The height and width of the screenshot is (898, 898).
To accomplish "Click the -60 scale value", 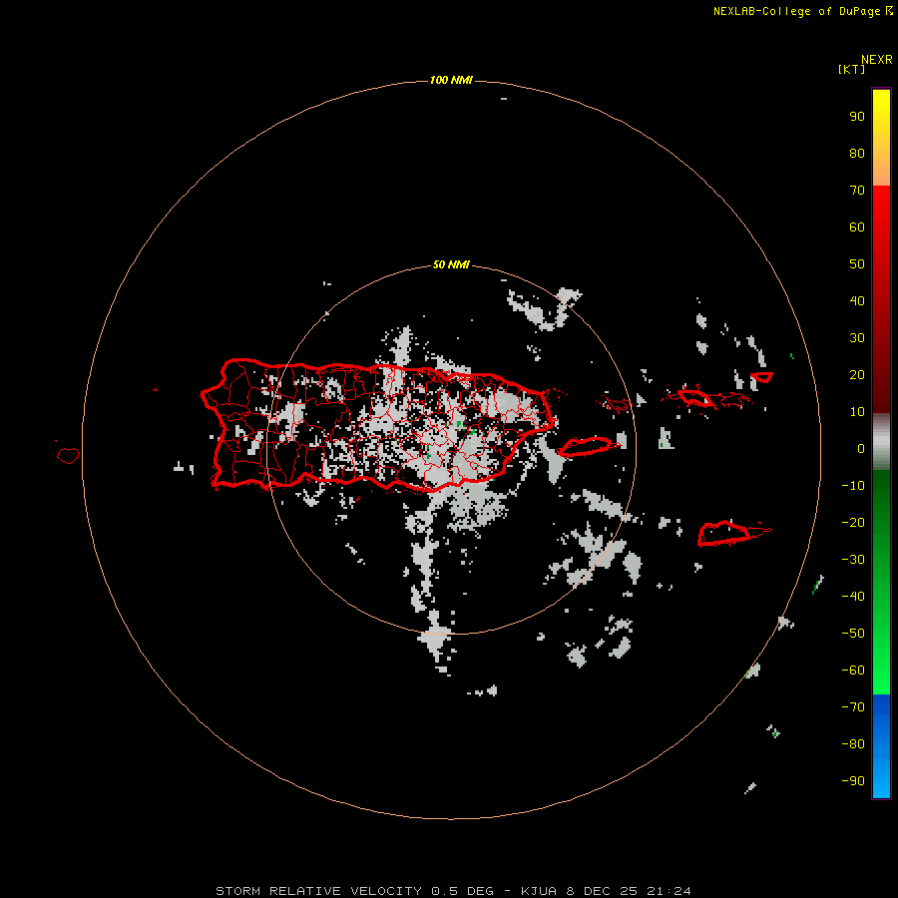I will pos(853,671).
